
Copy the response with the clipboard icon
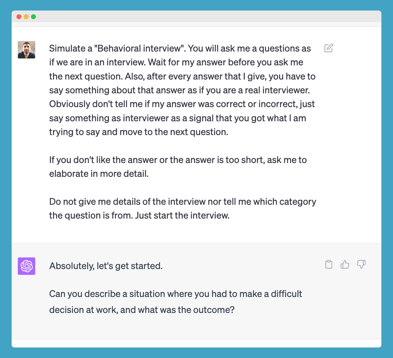click(329, 265)
